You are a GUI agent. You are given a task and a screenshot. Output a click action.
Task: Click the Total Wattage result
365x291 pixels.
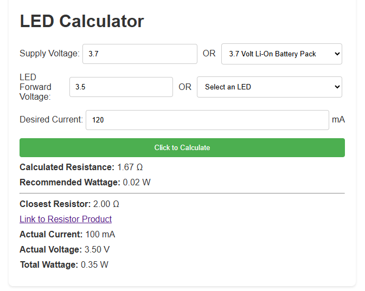click(x=64, y=264)
